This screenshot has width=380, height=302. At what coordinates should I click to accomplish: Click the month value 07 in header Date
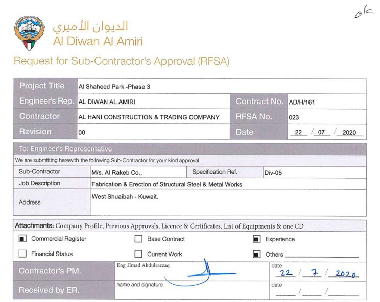[x=321, y=132]
